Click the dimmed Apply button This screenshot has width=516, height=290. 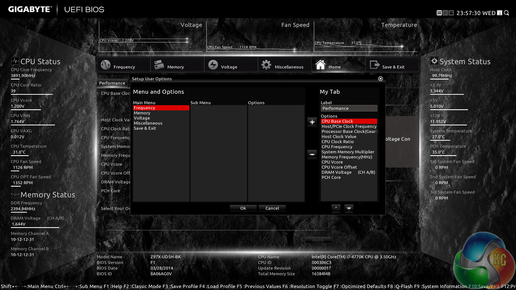click(318, 240)
